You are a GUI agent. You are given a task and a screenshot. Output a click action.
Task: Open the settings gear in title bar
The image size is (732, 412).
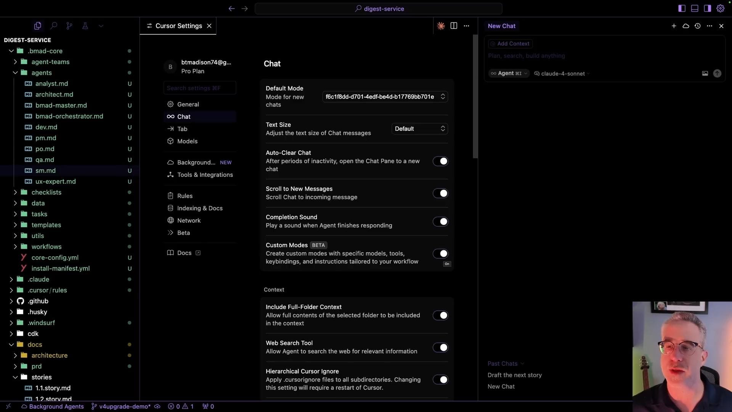point(720,8)
